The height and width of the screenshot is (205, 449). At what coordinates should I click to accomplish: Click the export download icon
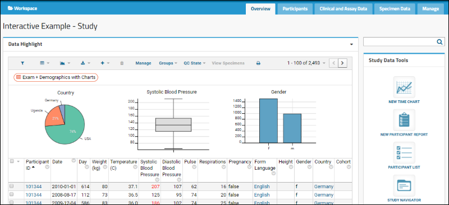point(85,63)
